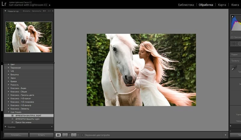Apply the Пресет без имени preset
The image size is (241, 140).
[29, 122]
